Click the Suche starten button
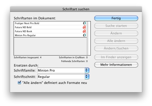This screenshot has width=152, height=106. (x=116, y=26)
